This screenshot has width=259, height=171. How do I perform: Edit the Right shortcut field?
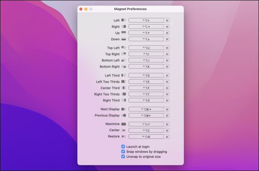pos(146,27)
